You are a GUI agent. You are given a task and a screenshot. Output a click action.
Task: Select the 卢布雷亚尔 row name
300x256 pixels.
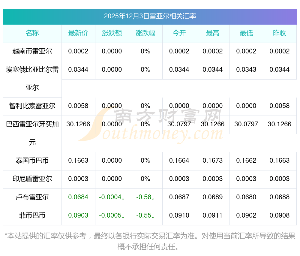coord(32,197)
